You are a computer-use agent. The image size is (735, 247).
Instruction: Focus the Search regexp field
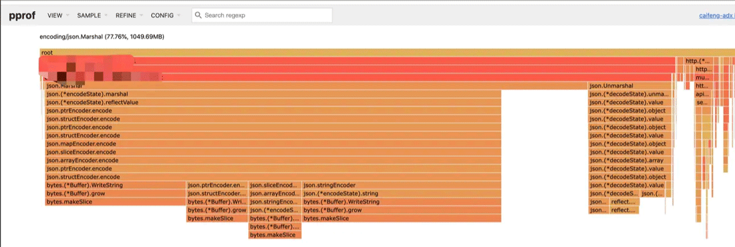click(x=262, y=15)
